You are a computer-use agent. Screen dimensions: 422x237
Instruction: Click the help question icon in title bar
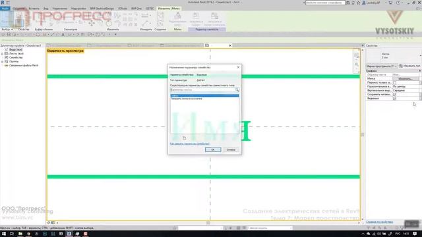(398, 3)
